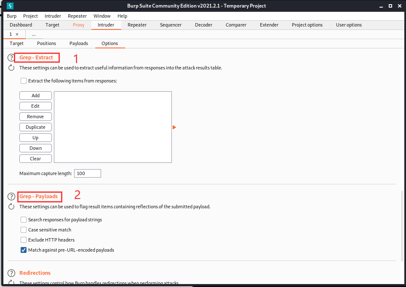Select the Intruder main tab
The height and width of the screenshot is (287, 406).
(106, 25)
